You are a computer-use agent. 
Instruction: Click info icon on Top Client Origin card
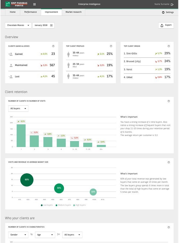click(169, 46)
